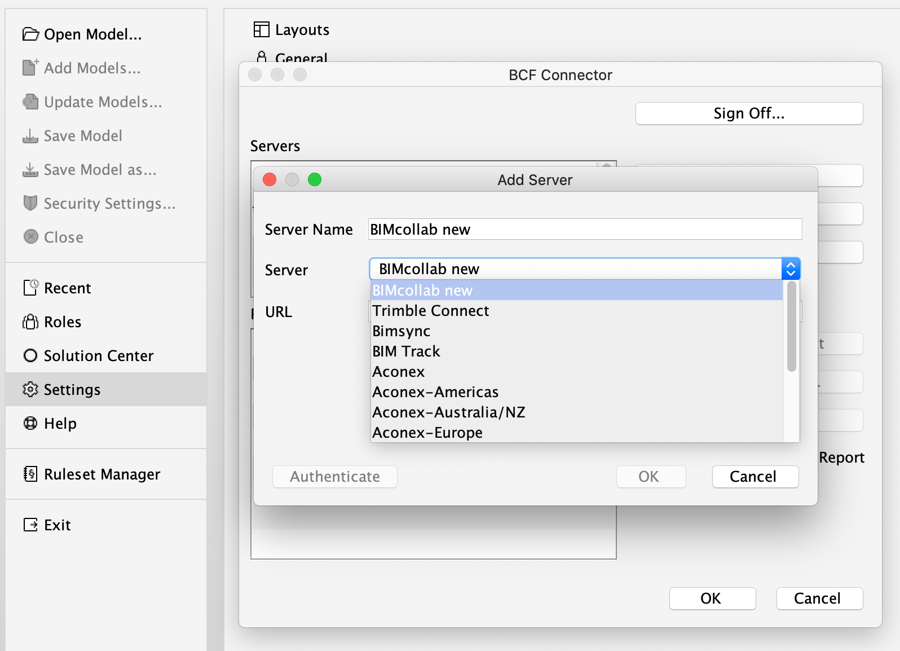Click the Update Models icon
The image size is (900, 651).
(30, 102)
